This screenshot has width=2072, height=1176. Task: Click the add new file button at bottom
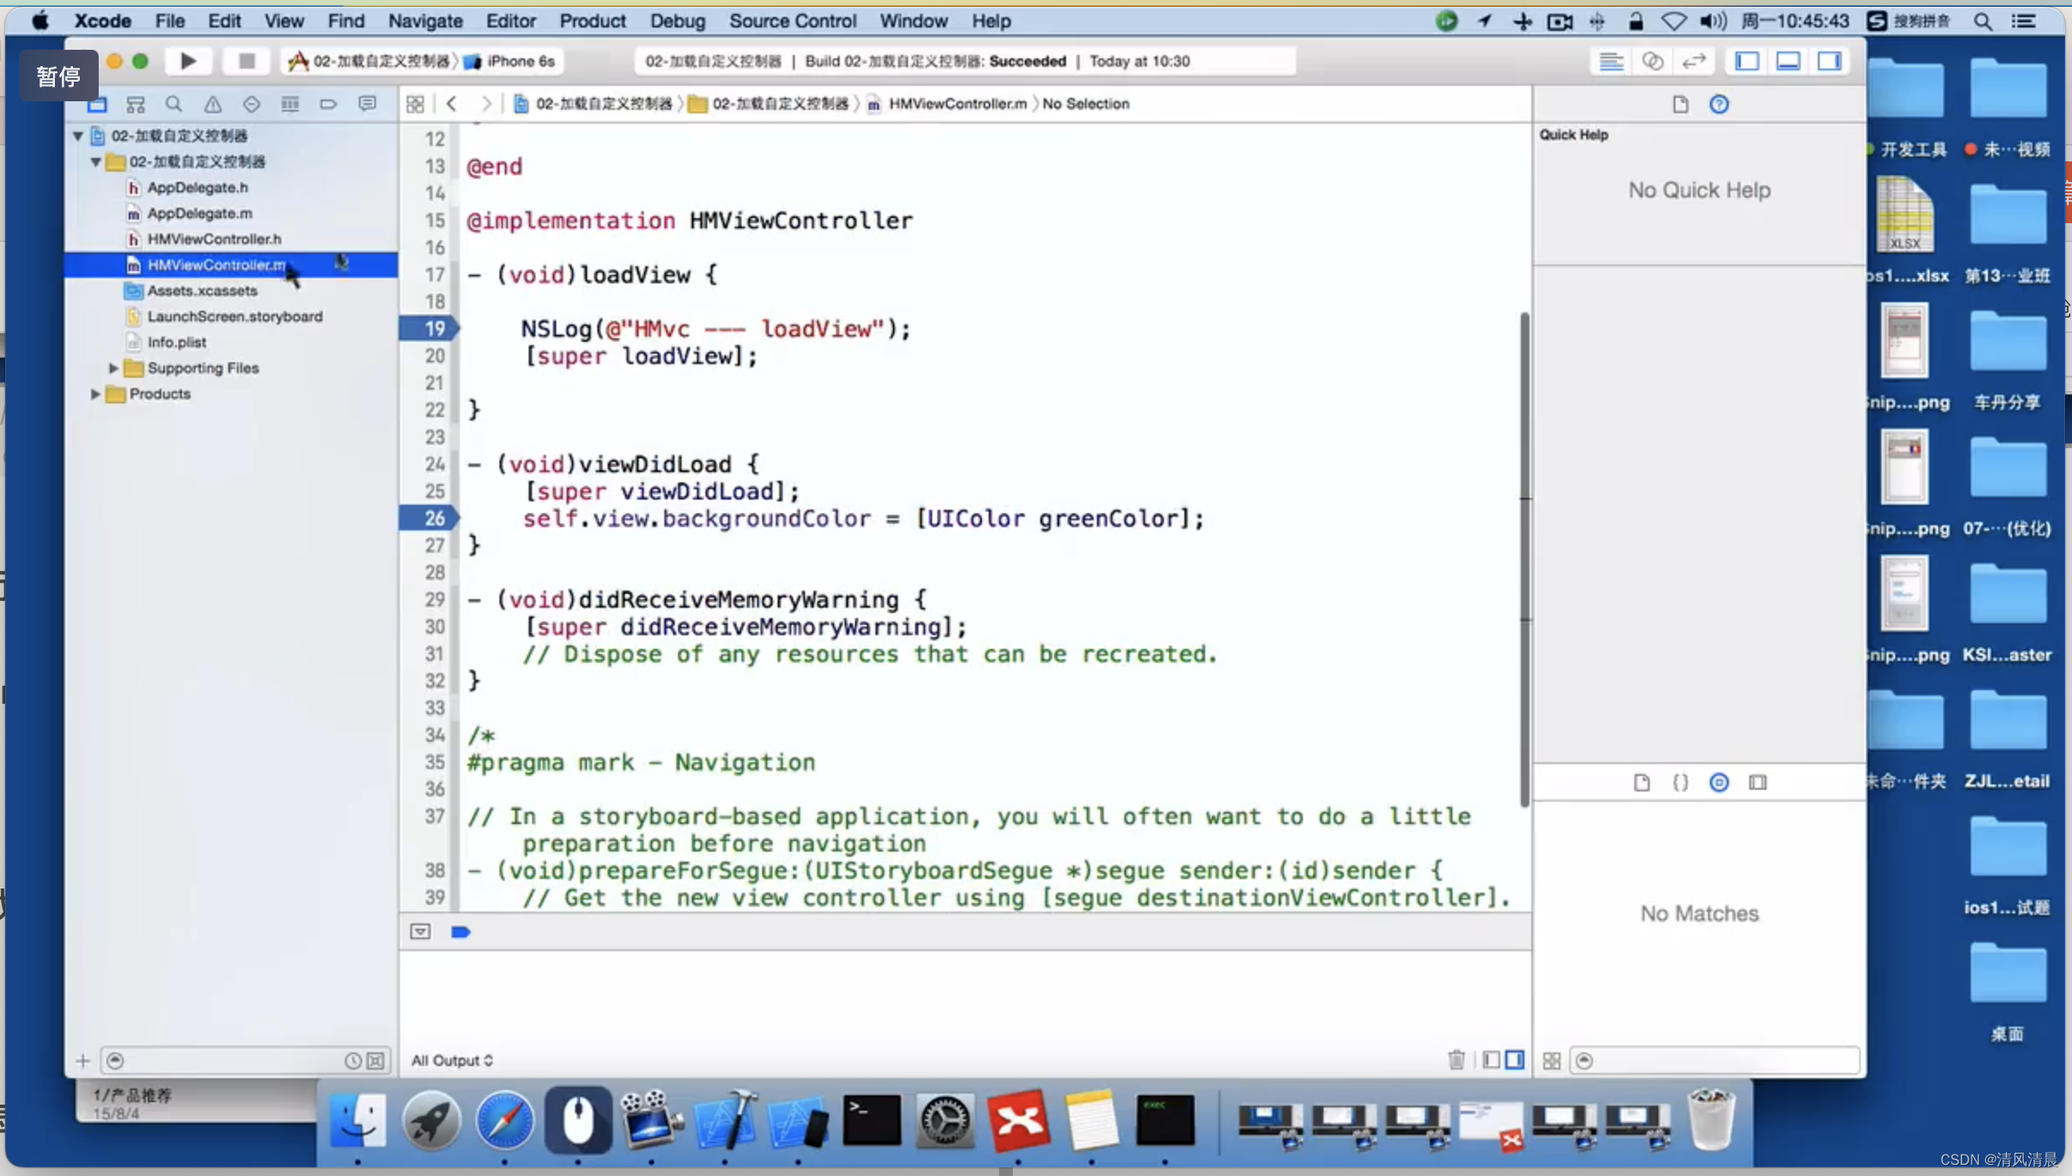tap(82, 1059)
